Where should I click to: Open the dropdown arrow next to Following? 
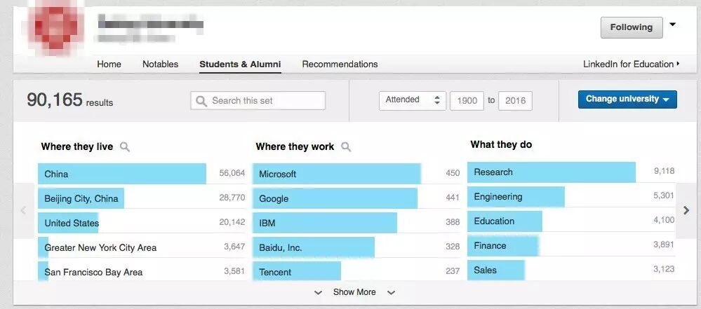click(673, 25)
